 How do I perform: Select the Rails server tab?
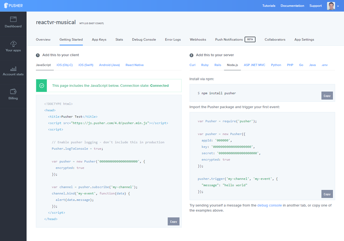tap(218, 65)
